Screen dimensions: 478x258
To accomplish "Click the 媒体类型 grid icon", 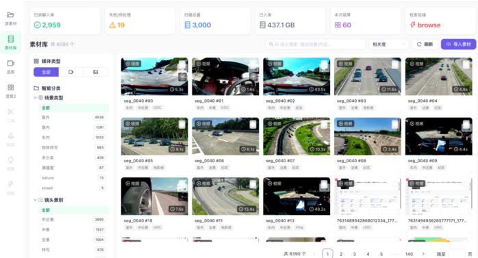I will tap(36, 61).
